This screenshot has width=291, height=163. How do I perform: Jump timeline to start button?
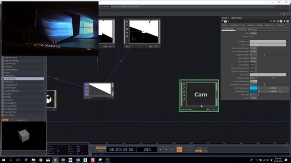(x=161, y=149)
